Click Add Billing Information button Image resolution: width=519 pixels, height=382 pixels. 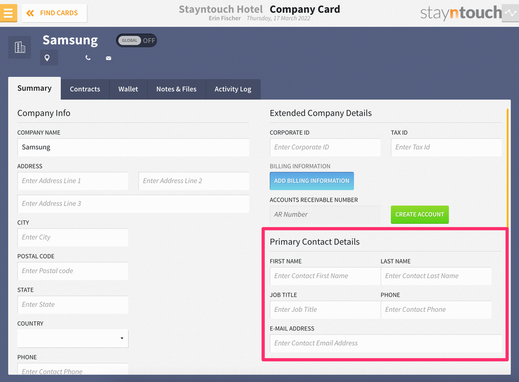tap(312, 181)
